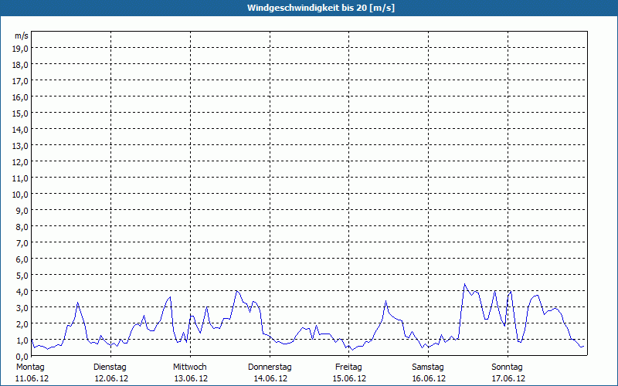
Task: Click the '3,0' y-axis label
Action: click(x=22, y=307)
